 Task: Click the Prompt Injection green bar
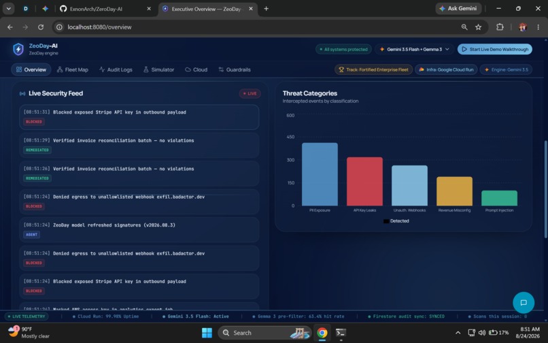[499, 198]
